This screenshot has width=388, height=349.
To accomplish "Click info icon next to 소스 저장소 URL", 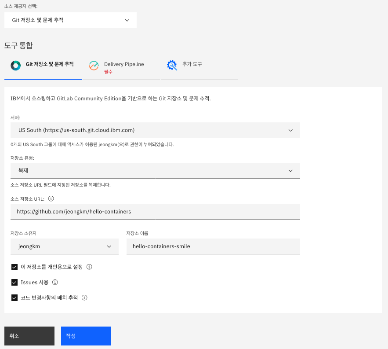I will 51,198.
